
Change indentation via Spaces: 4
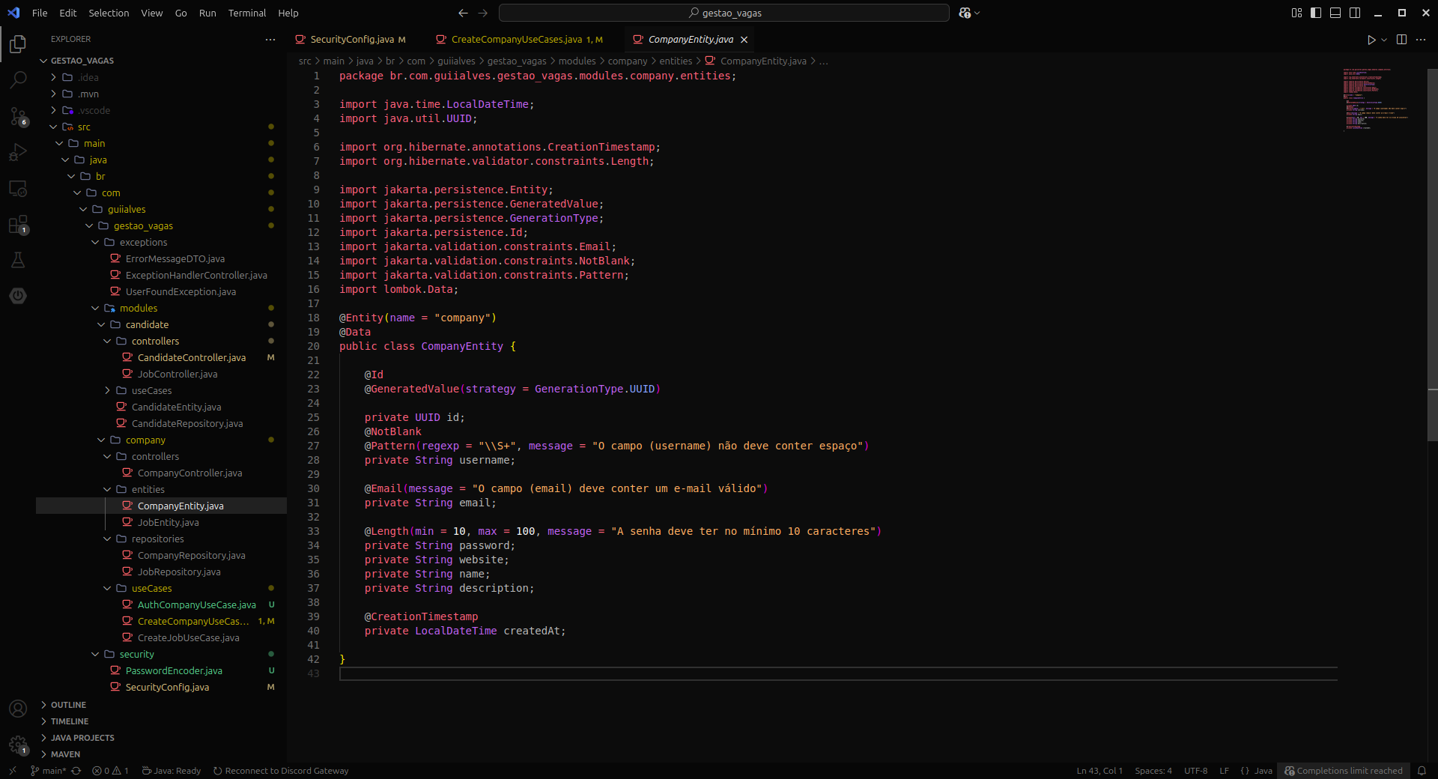(x=1153, y=771)
